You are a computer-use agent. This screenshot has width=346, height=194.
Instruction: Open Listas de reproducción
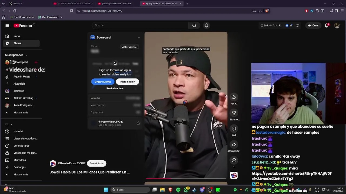pyautogui.click(x=21, y=138)
